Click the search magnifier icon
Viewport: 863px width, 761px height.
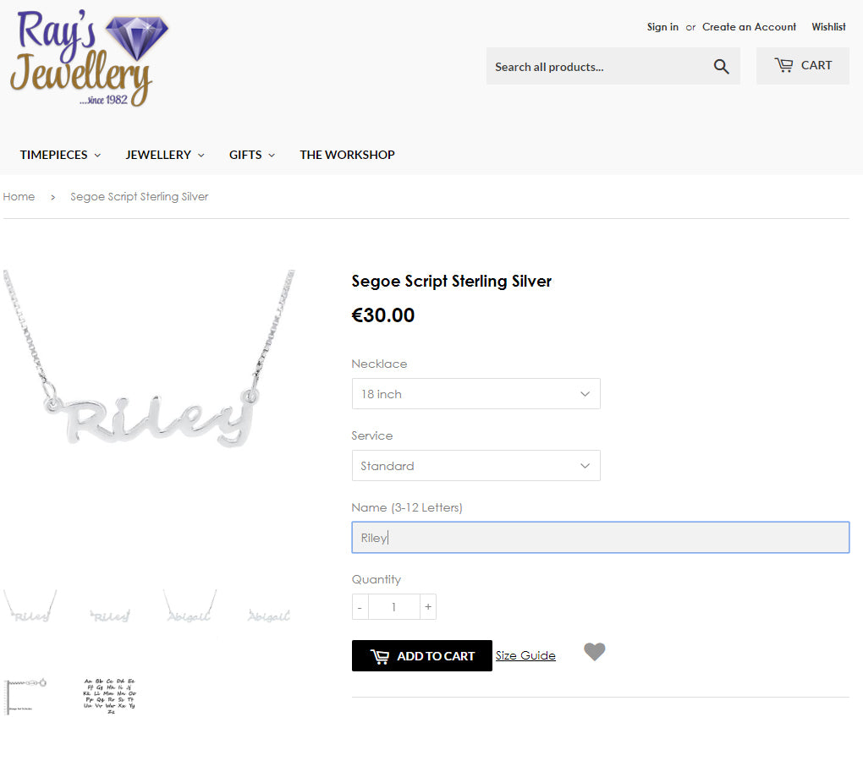tap(721, 67)
